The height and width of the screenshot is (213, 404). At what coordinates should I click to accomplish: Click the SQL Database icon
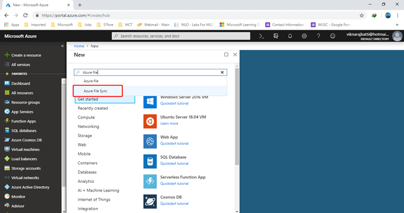150,162
